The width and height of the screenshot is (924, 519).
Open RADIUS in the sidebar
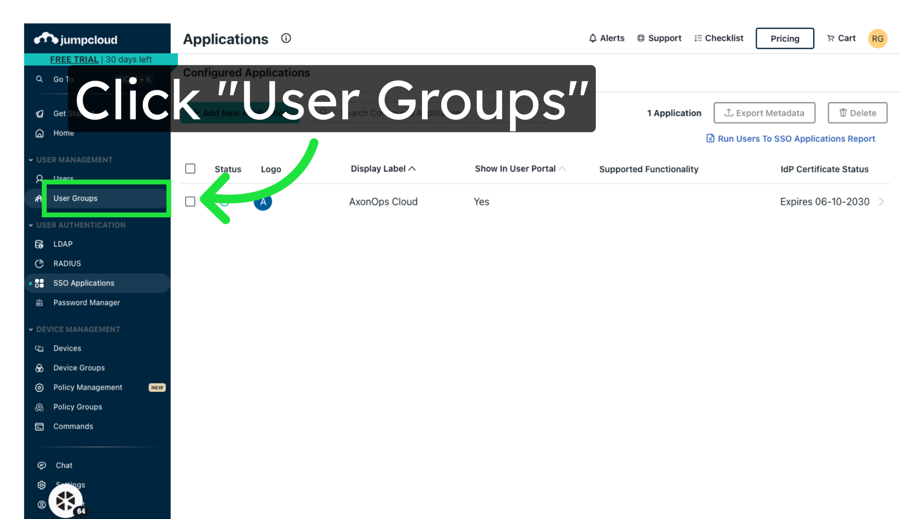point(67,264)
